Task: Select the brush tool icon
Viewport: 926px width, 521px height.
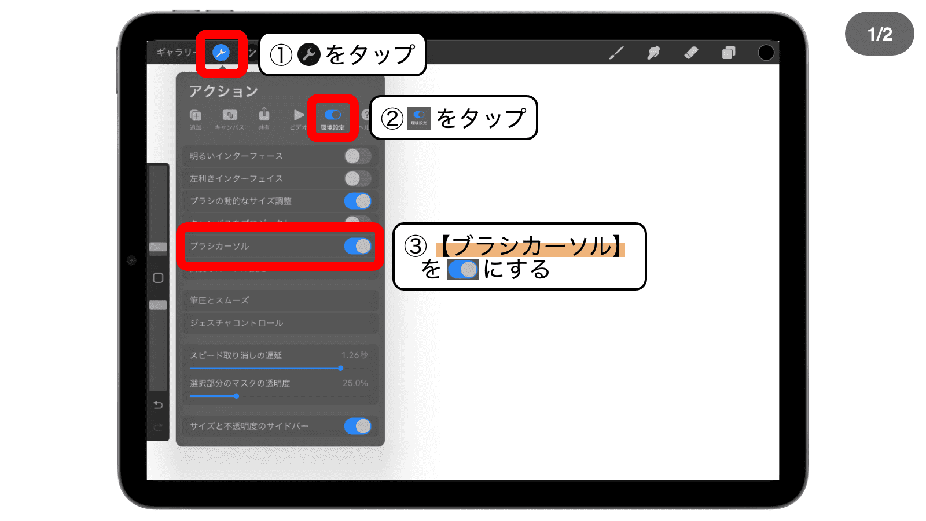Action: [x=616, y=53]
